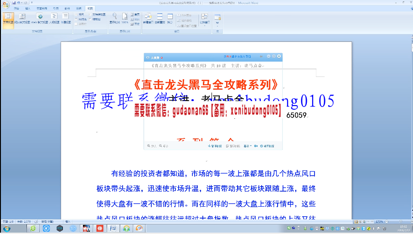413x234 pixels.
Task: Save document via quick access toolbar
Action: (x=14, y=3)
